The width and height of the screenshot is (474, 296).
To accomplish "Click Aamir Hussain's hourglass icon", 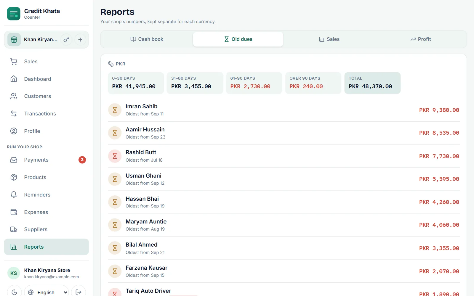I will coord(115,133).
